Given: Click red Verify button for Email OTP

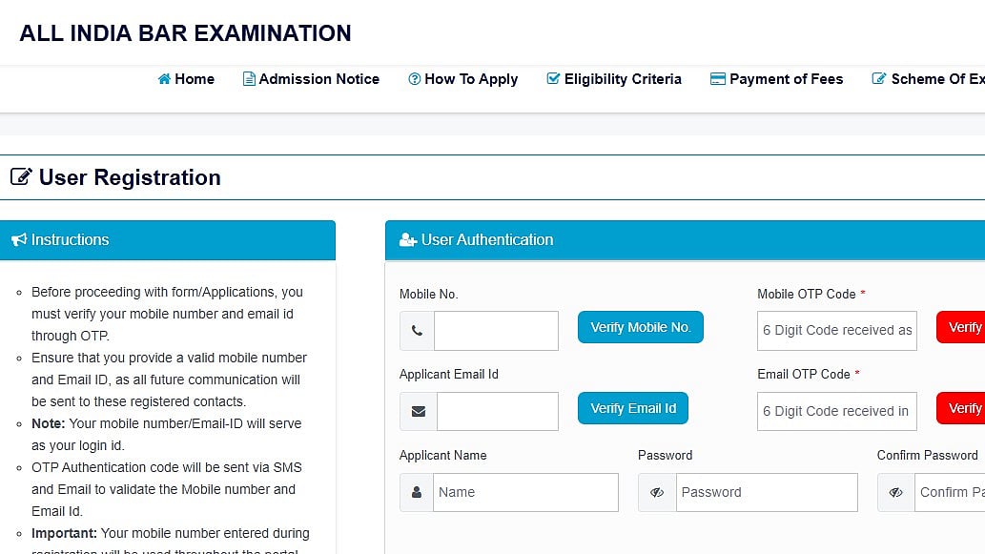Looking at the screenshot, I should click(x=963, y=408).
